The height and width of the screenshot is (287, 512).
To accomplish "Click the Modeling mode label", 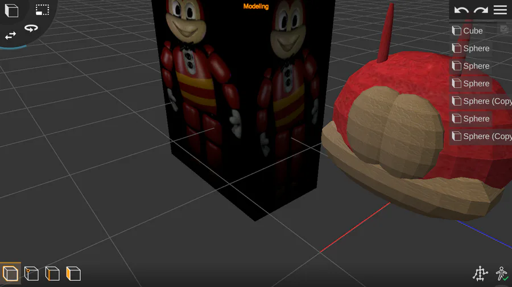I will point(256,6).
